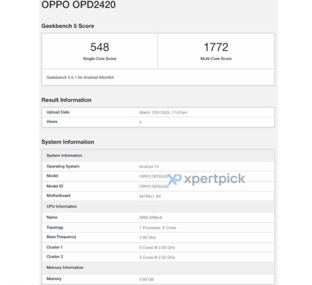
Task: Select the 1772 multi-core score
Action: [x=216, y=47]
